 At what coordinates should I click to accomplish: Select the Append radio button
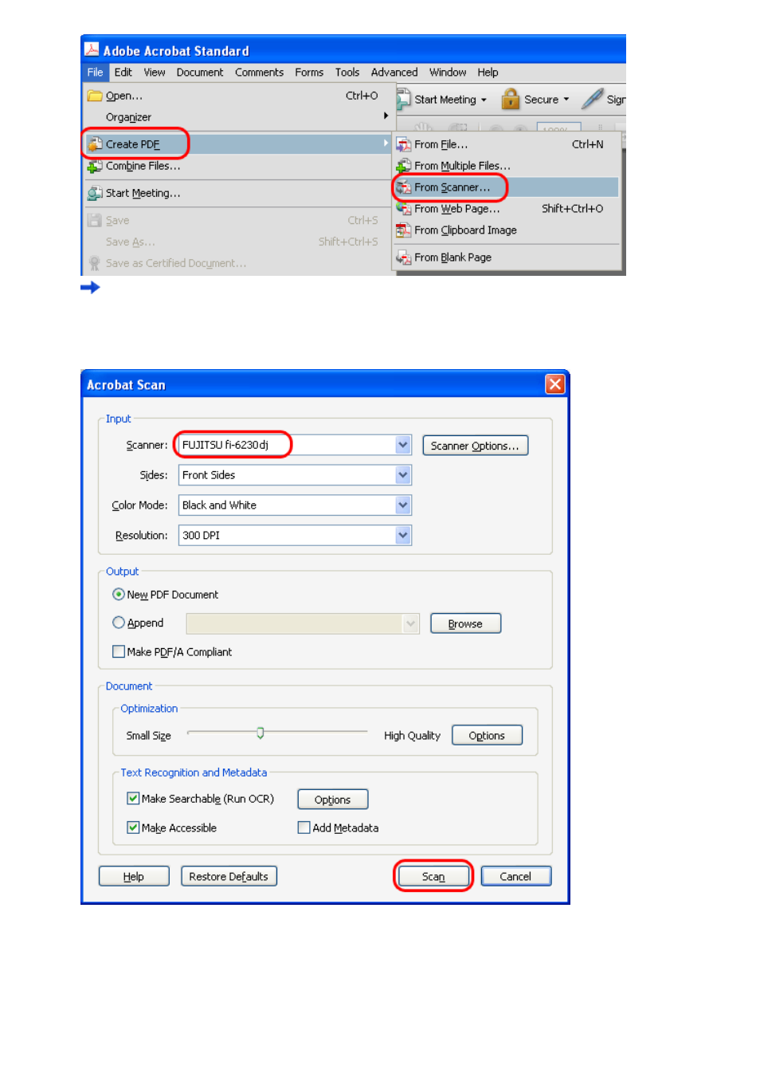119,623
